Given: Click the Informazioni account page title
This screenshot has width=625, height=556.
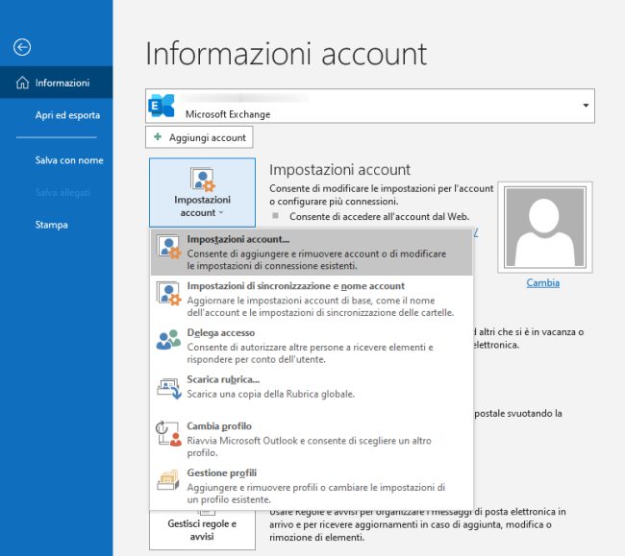Looking at the screenshot, I should pyautogui.click(x=287, y=54).
